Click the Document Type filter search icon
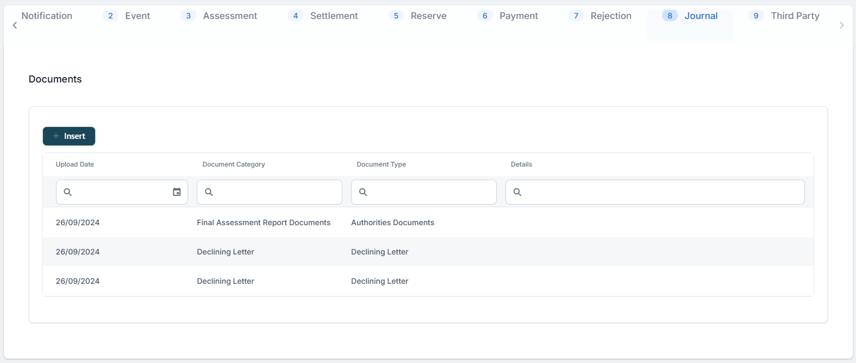 (363, 192)
